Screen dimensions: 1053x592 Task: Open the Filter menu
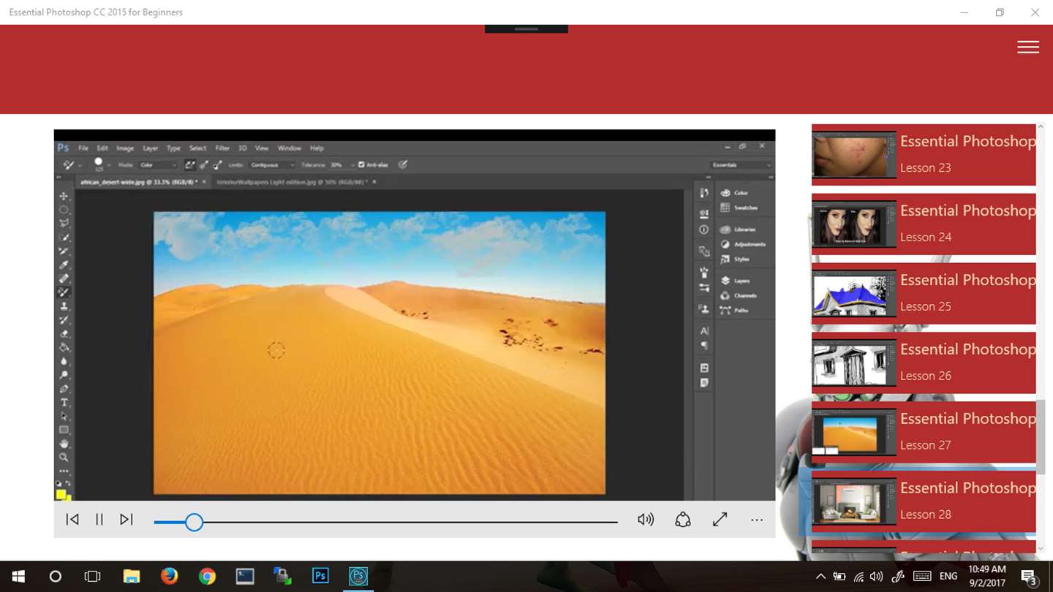click(222, 148)
